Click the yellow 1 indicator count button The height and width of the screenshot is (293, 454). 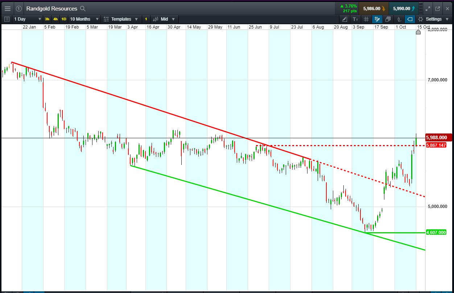pos(146,19)
